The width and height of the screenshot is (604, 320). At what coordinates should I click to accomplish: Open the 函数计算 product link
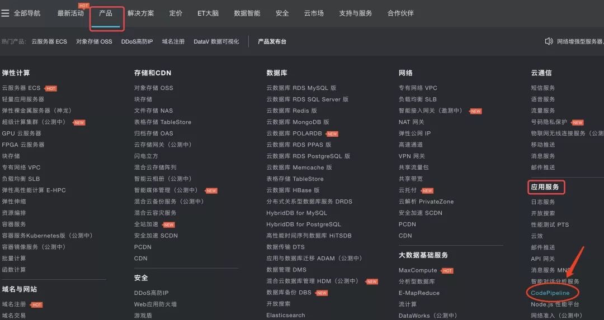click(x=14, y=270)
